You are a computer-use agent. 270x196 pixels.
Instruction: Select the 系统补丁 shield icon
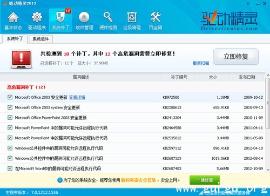(x=60, y=21)
